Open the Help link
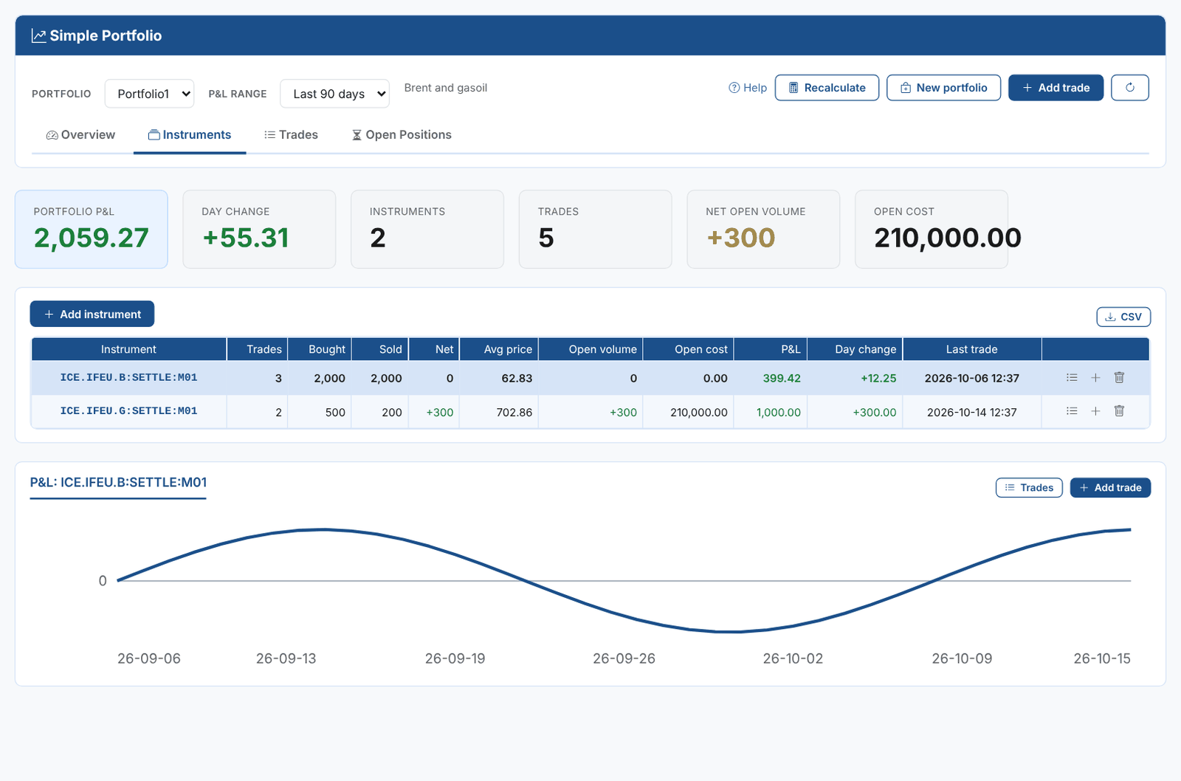This screenshot has height=781, width=1181. click(748, 88)
